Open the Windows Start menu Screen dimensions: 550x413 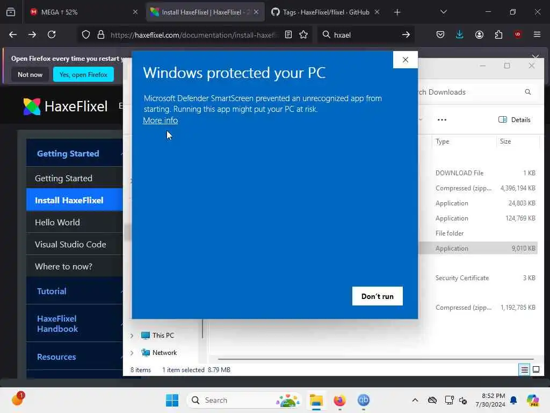(x=172, y=400)
